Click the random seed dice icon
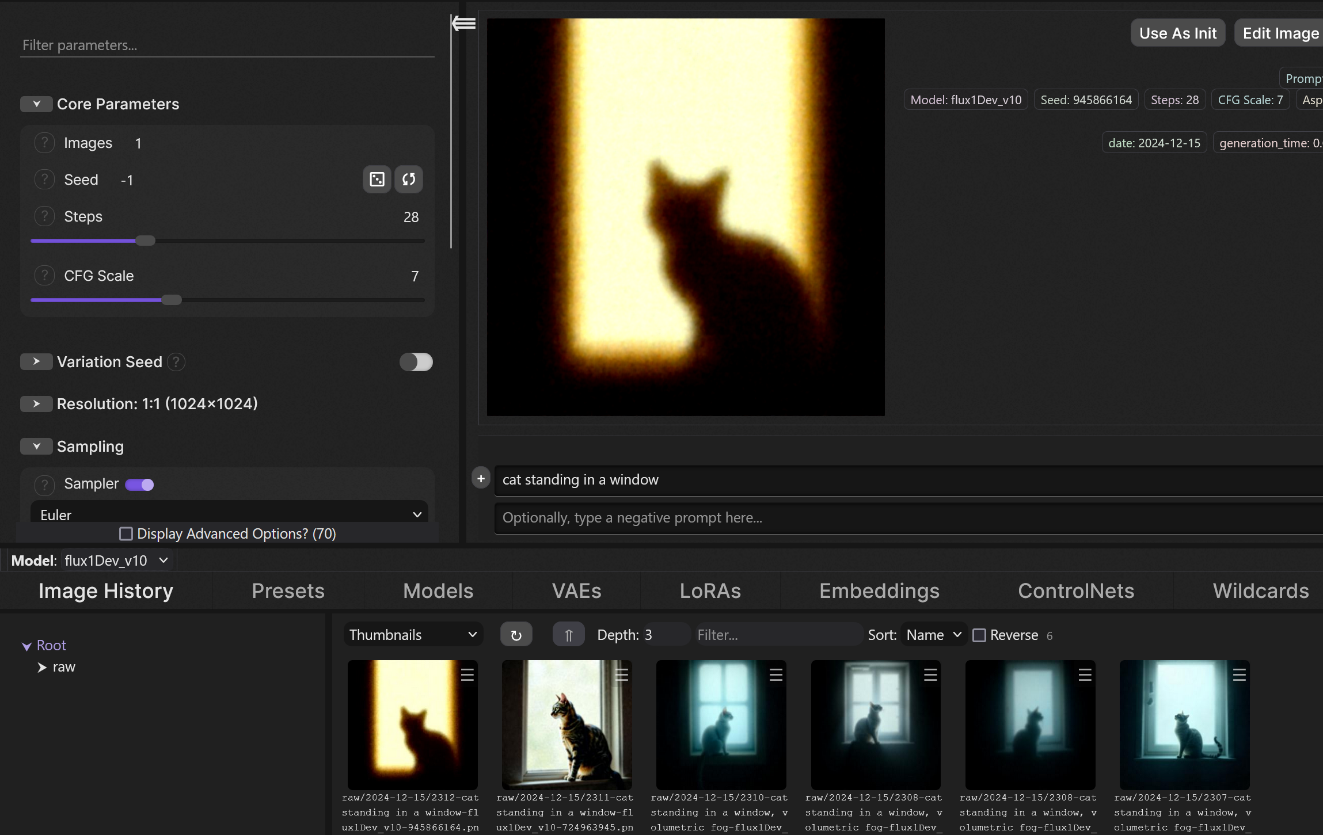 [x=377, y=180]
